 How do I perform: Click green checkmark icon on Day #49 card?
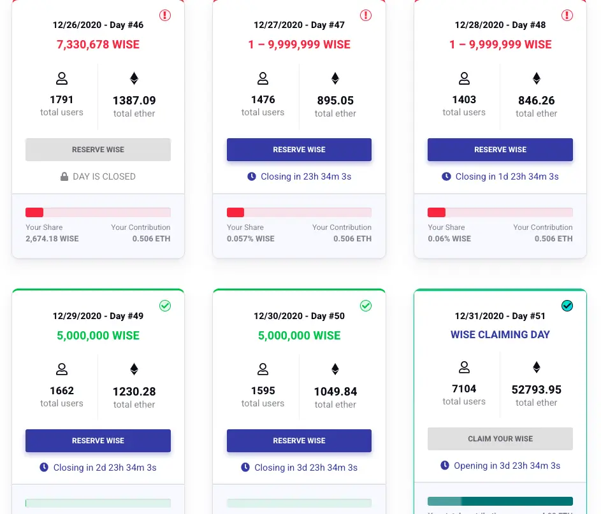coord(165,306)
